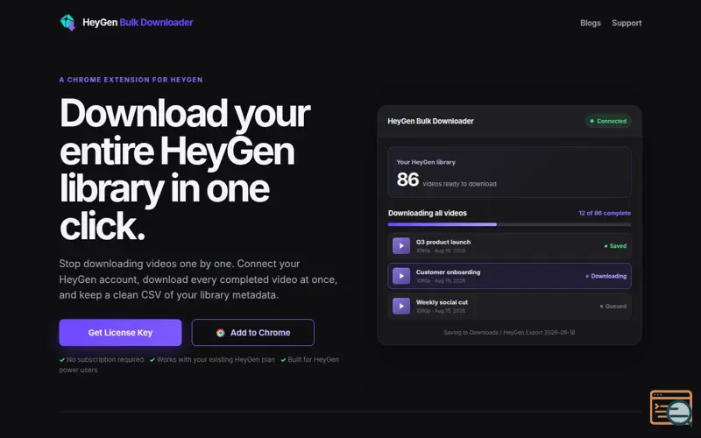Open the Blogs page
The image size is (701, 438).
click(590, 23)
